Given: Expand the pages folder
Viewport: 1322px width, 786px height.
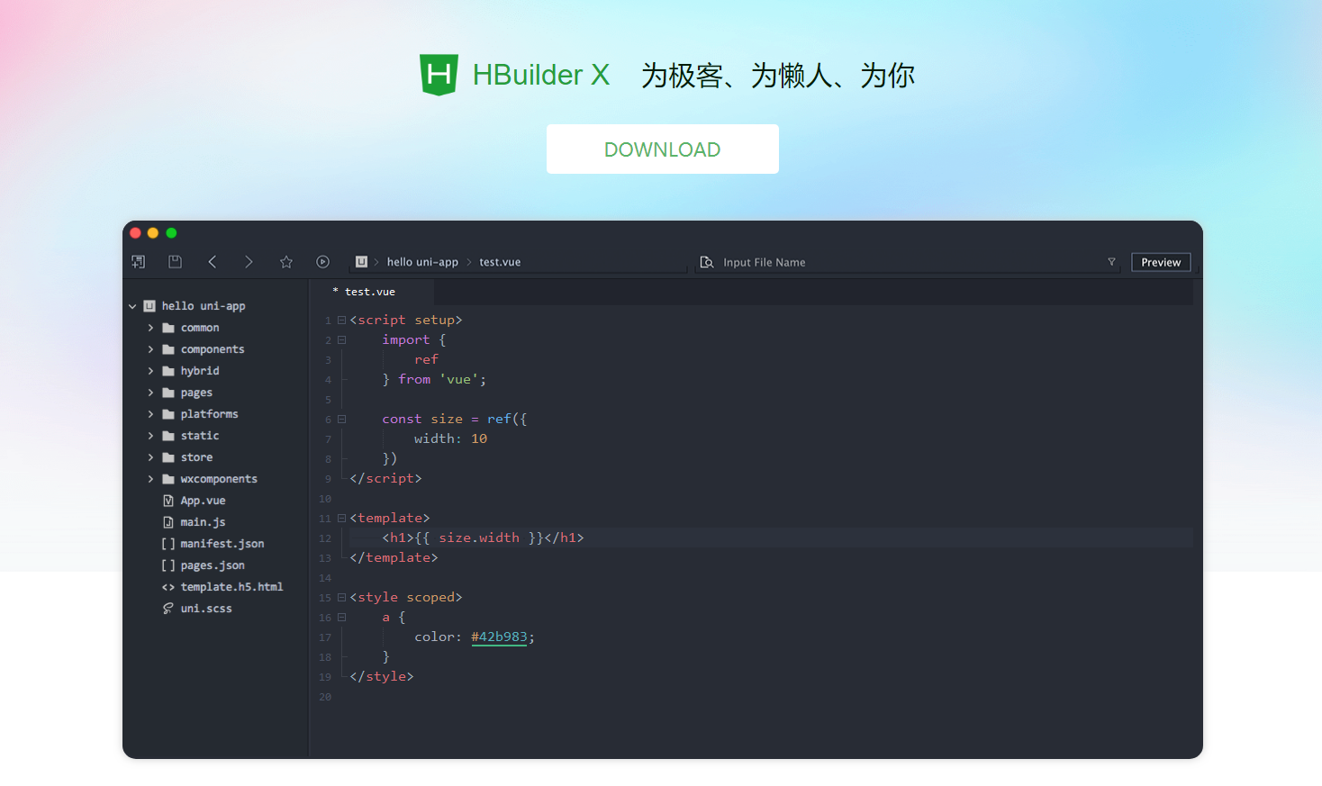Looking at the screenshot, I should 150,393.
